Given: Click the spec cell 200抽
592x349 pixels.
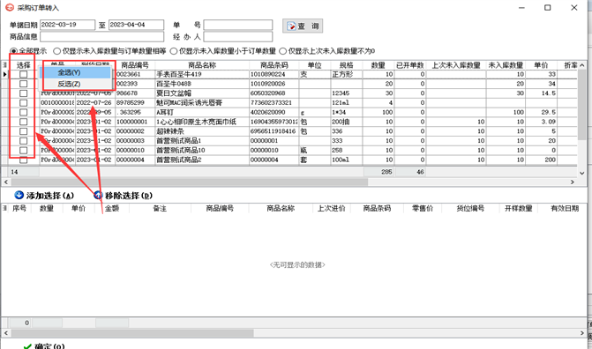Looking at the screenshot, I should (347, 122).
